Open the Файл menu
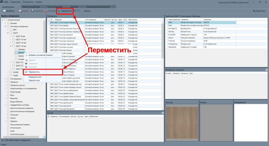269x146 pixels. click(x=6, y=2)
